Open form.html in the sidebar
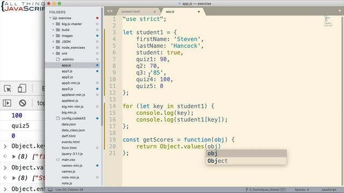 [x=69, y=148]
